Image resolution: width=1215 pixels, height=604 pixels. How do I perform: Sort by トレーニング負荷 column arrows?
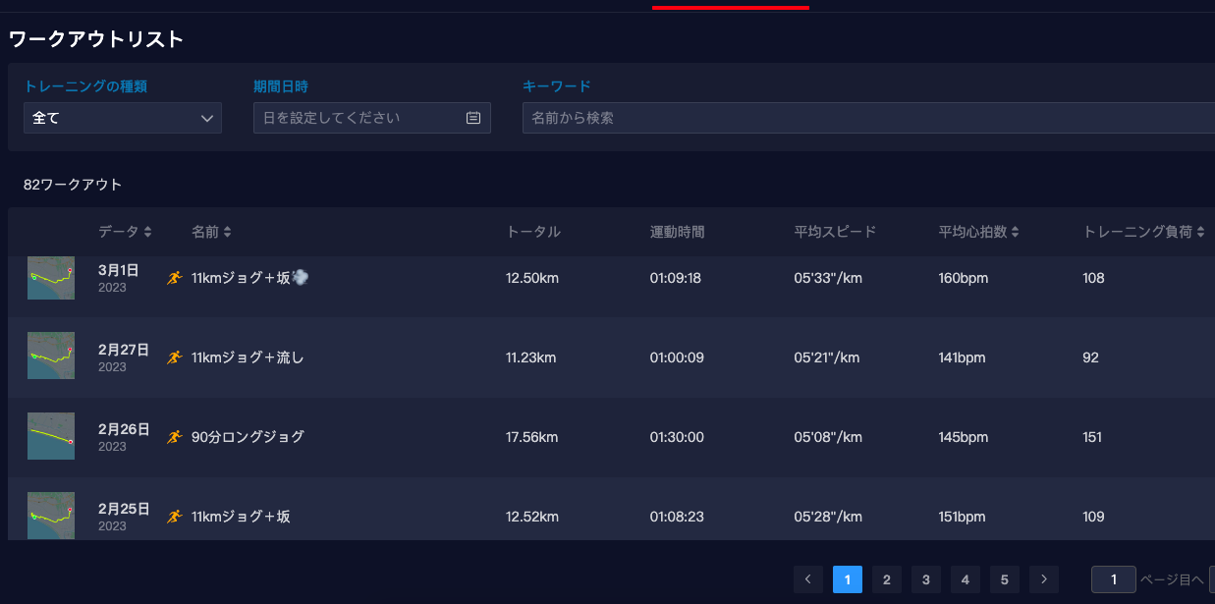click(1200, 233)
